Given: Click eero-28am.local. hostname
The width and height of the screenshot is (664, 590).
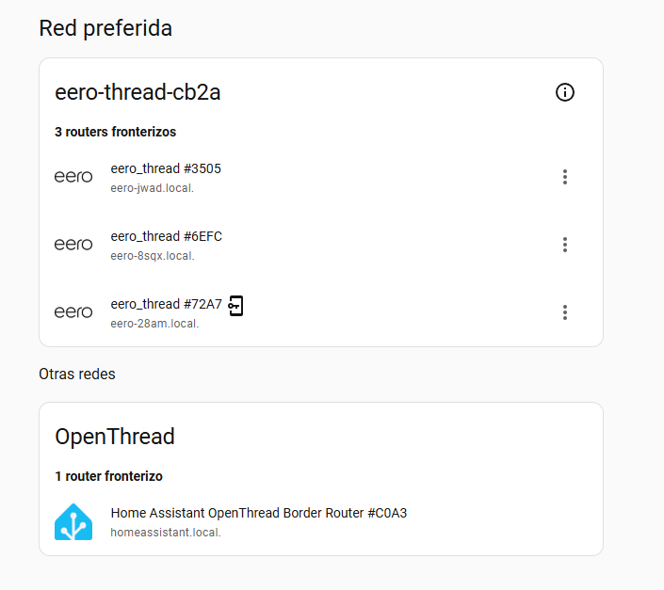Looking at the screenshot, I should coord(154,324).
